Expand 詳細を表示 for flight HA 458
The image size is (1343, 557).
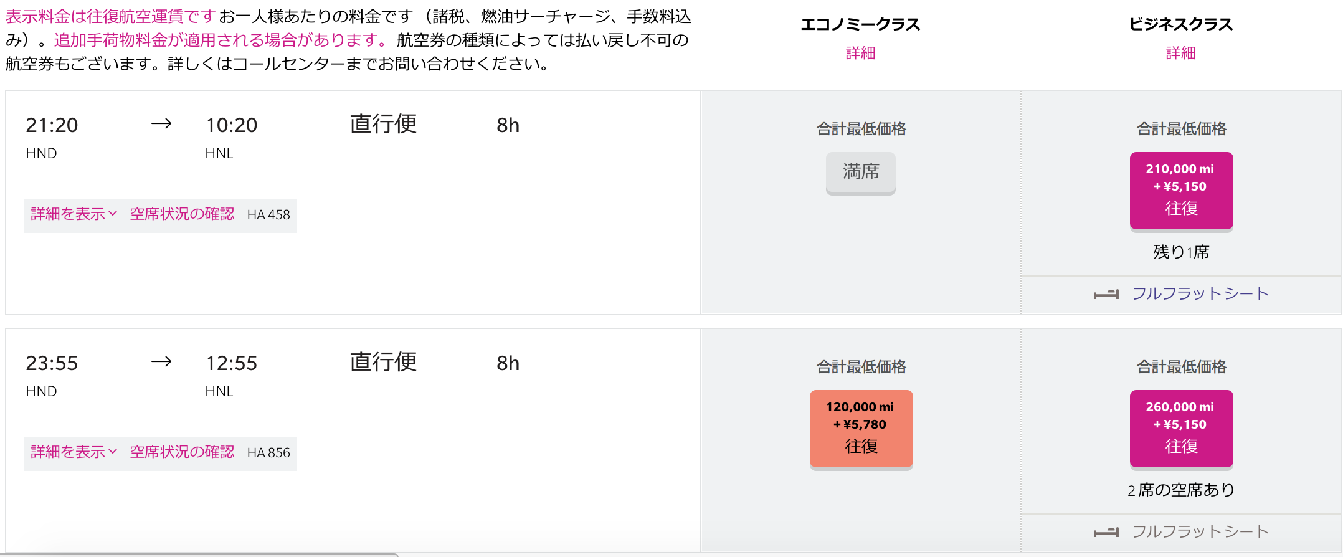[74, 214]
